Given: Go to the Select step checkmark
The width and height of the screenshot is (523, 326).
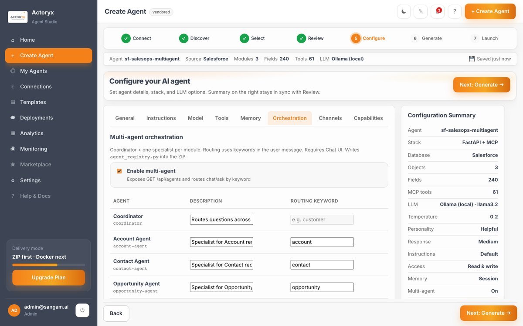Looking at the screenshot, I should [244, 38].
